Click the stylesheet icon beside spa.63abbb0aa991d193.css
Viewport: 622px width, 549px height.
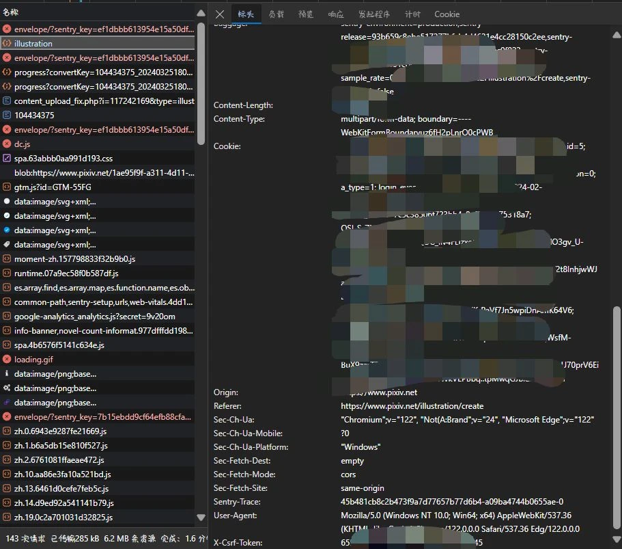(x=7, y=158)
